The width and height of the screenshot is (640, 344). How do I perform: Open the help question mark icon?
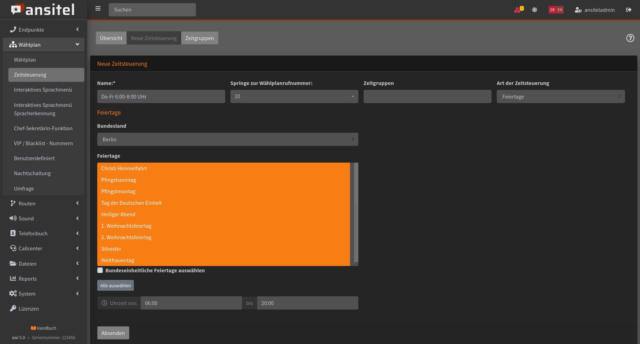click(630, 38)
